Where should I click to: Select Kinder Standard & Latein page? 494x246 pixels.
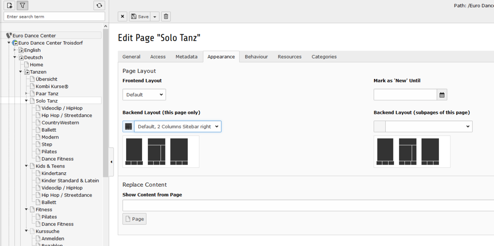click(70, 181)
